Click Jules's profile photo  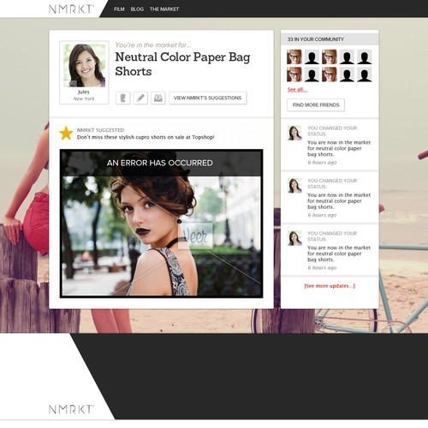pos(84,66)
